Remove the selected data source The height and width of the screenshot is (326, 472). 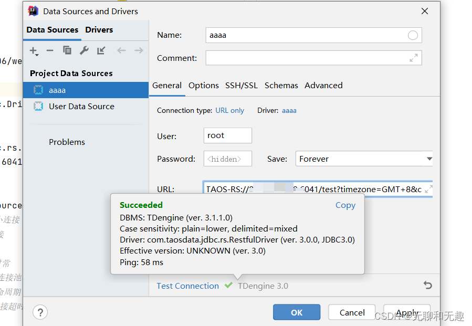point(49,50)
